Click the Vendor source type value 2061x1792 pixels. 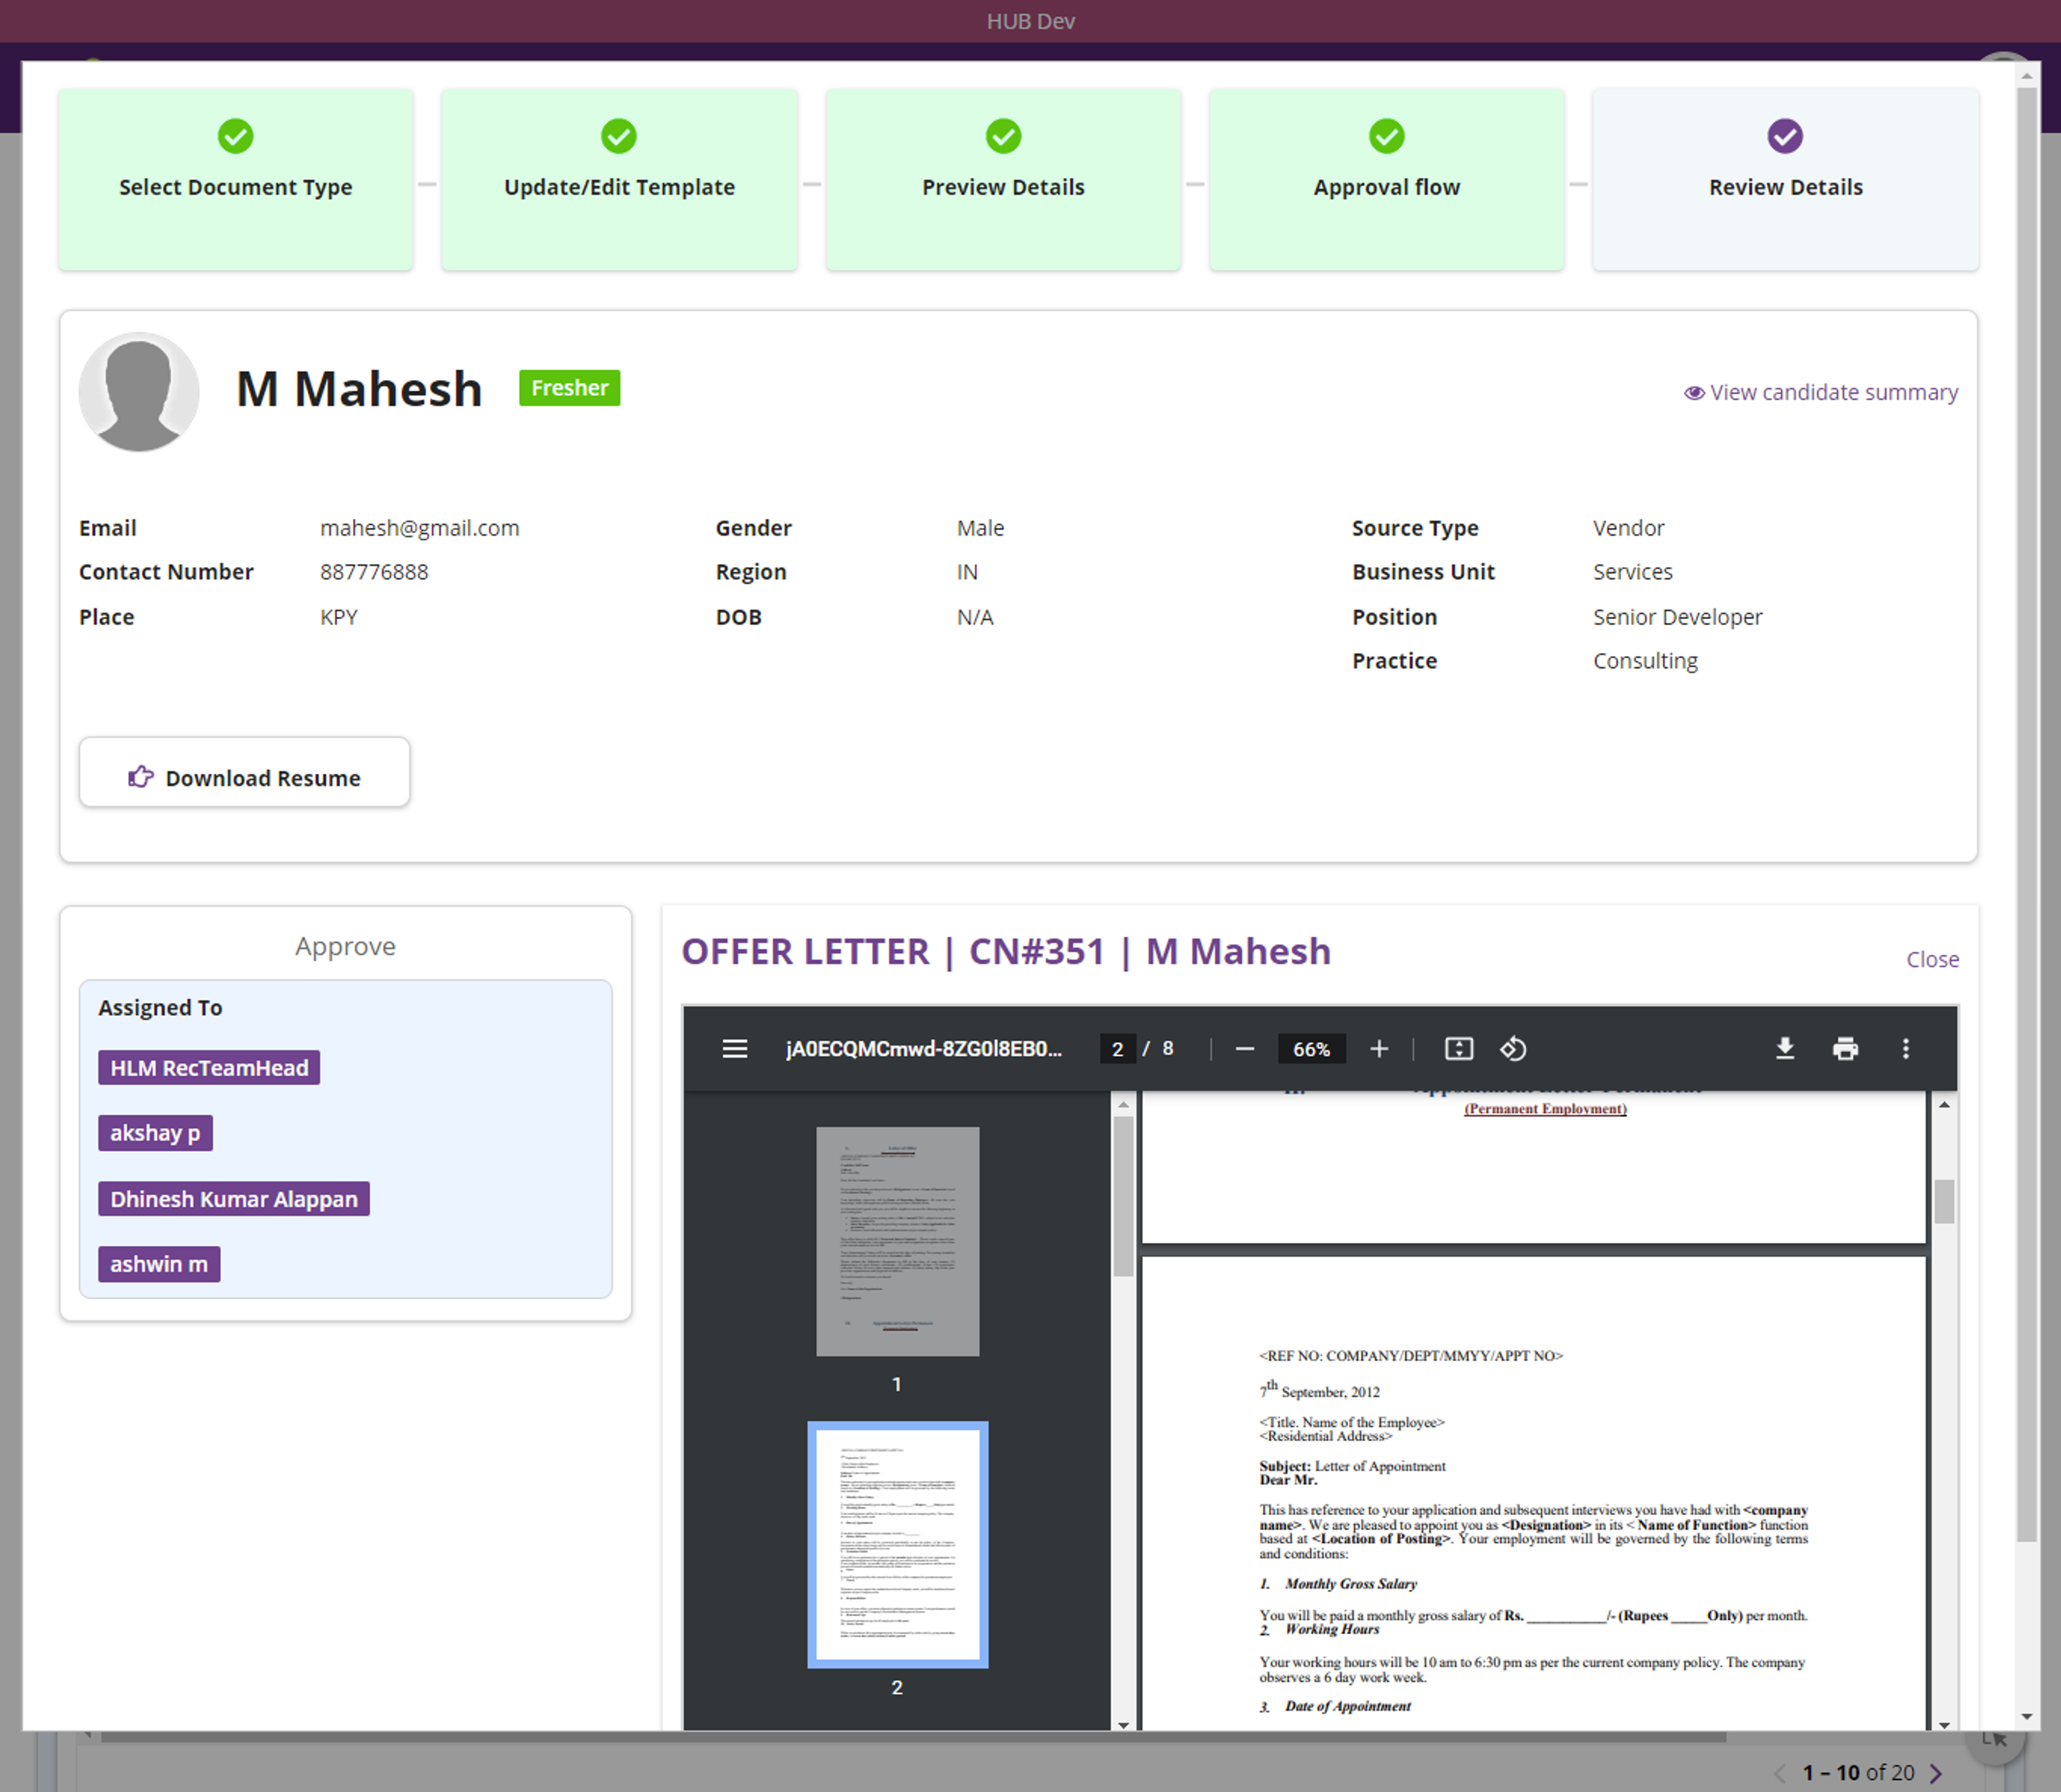tap(1629, 528)
